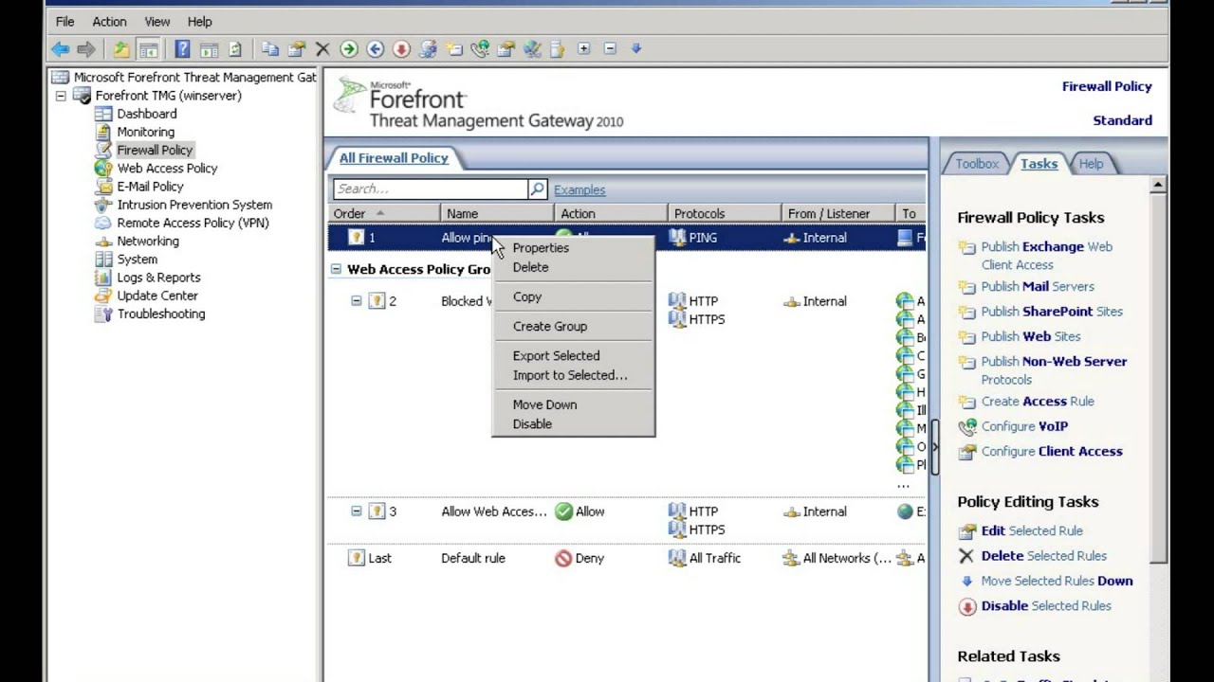Screen dimensions: 1214x682
Task: Click Publish SharePoint Sites link
Action: (x=1052, y=311)
